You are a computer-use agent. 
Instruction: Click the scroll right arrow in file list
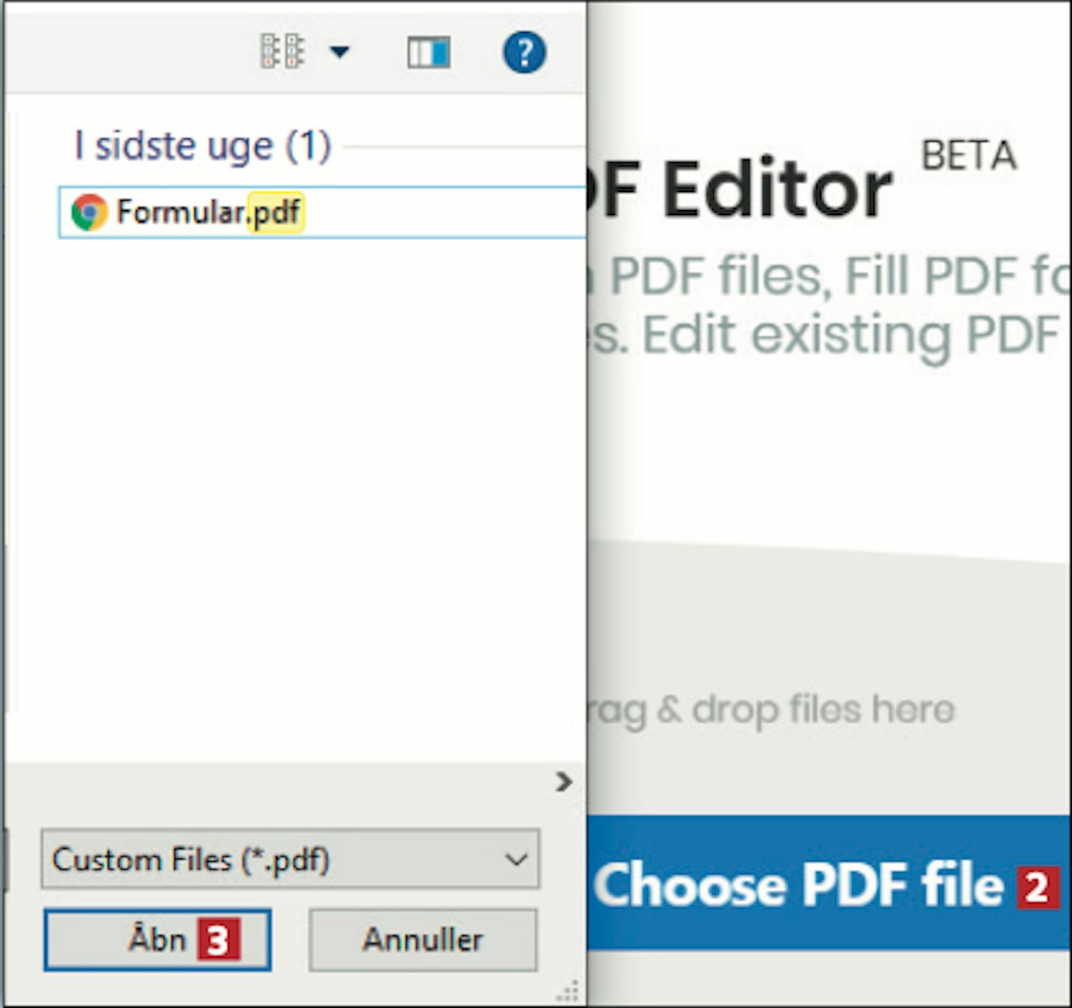click(x=563, y=782)
